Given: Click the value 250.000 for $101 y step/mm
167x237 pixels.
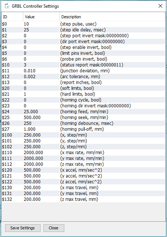Looking at the screenshot, I should click(x=32, y=141).
